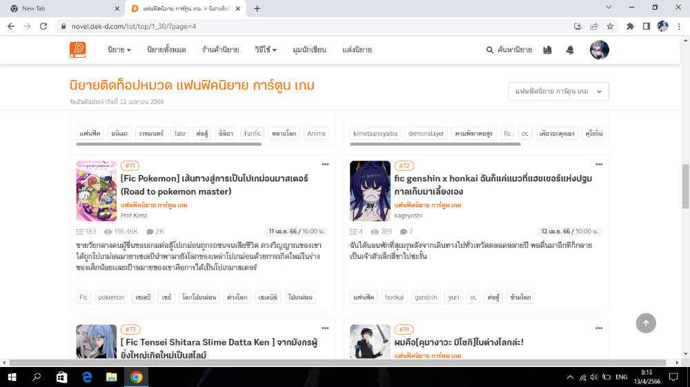Launch Edge browser from taskbar
690x387 pixels.
click(87, 377)
